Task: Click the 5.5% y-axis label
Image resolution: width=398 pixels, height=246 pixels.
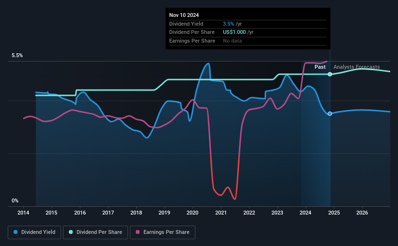Action: click(x=17, y=55)
